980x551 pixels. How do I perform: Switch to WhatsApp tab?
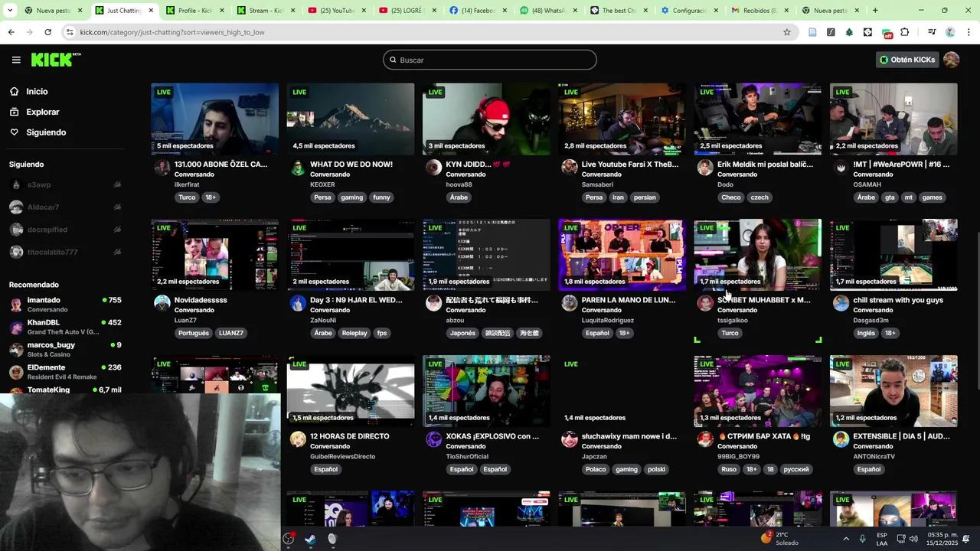point(547,11)
